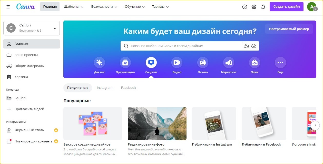Click the Еще (ellipsis) category icon
Image resolution: width=323 pixels, height=164 pixels.
coord(280,62)
